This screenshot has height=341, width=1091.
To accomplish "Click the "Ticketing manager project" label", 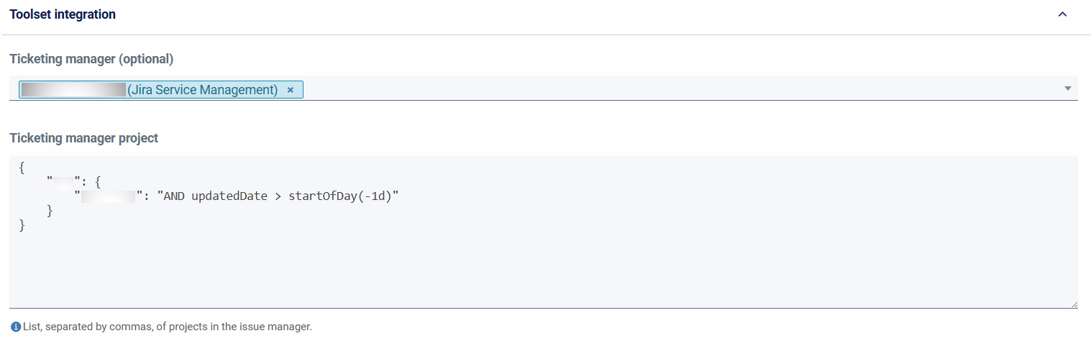I will click(83, 138).
